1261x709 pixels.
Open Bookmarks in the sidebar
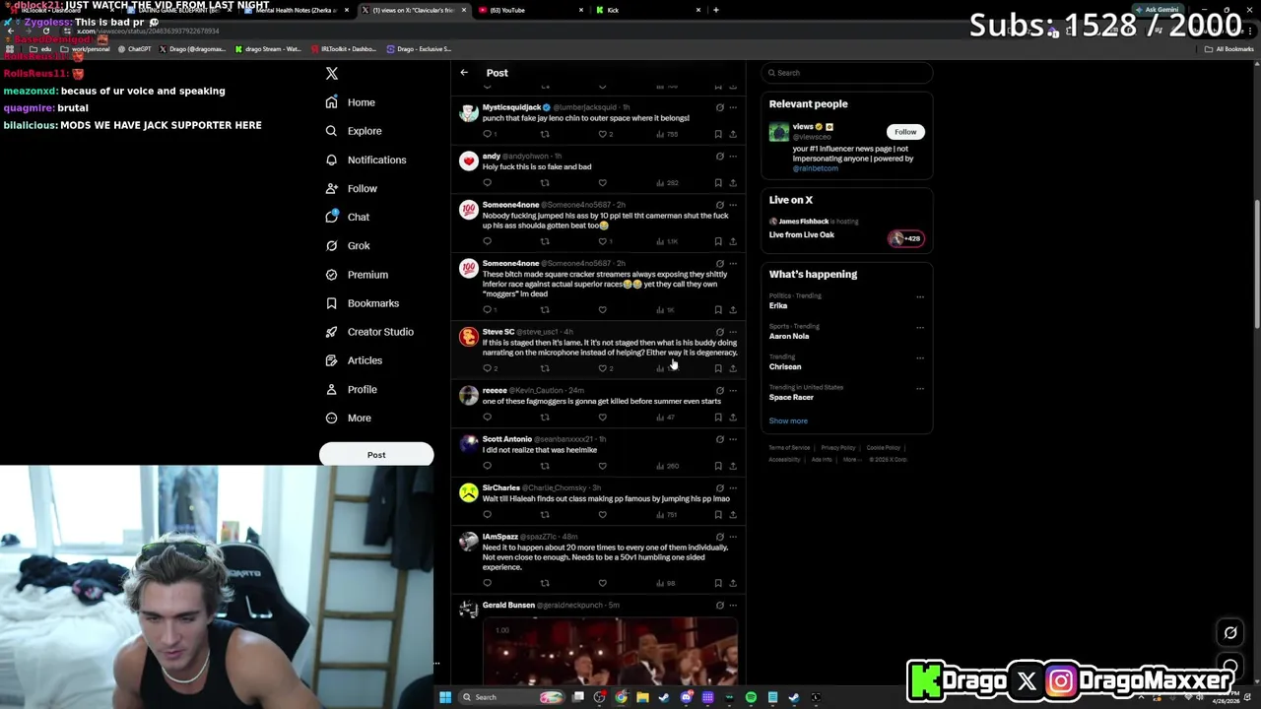(362, 303)
